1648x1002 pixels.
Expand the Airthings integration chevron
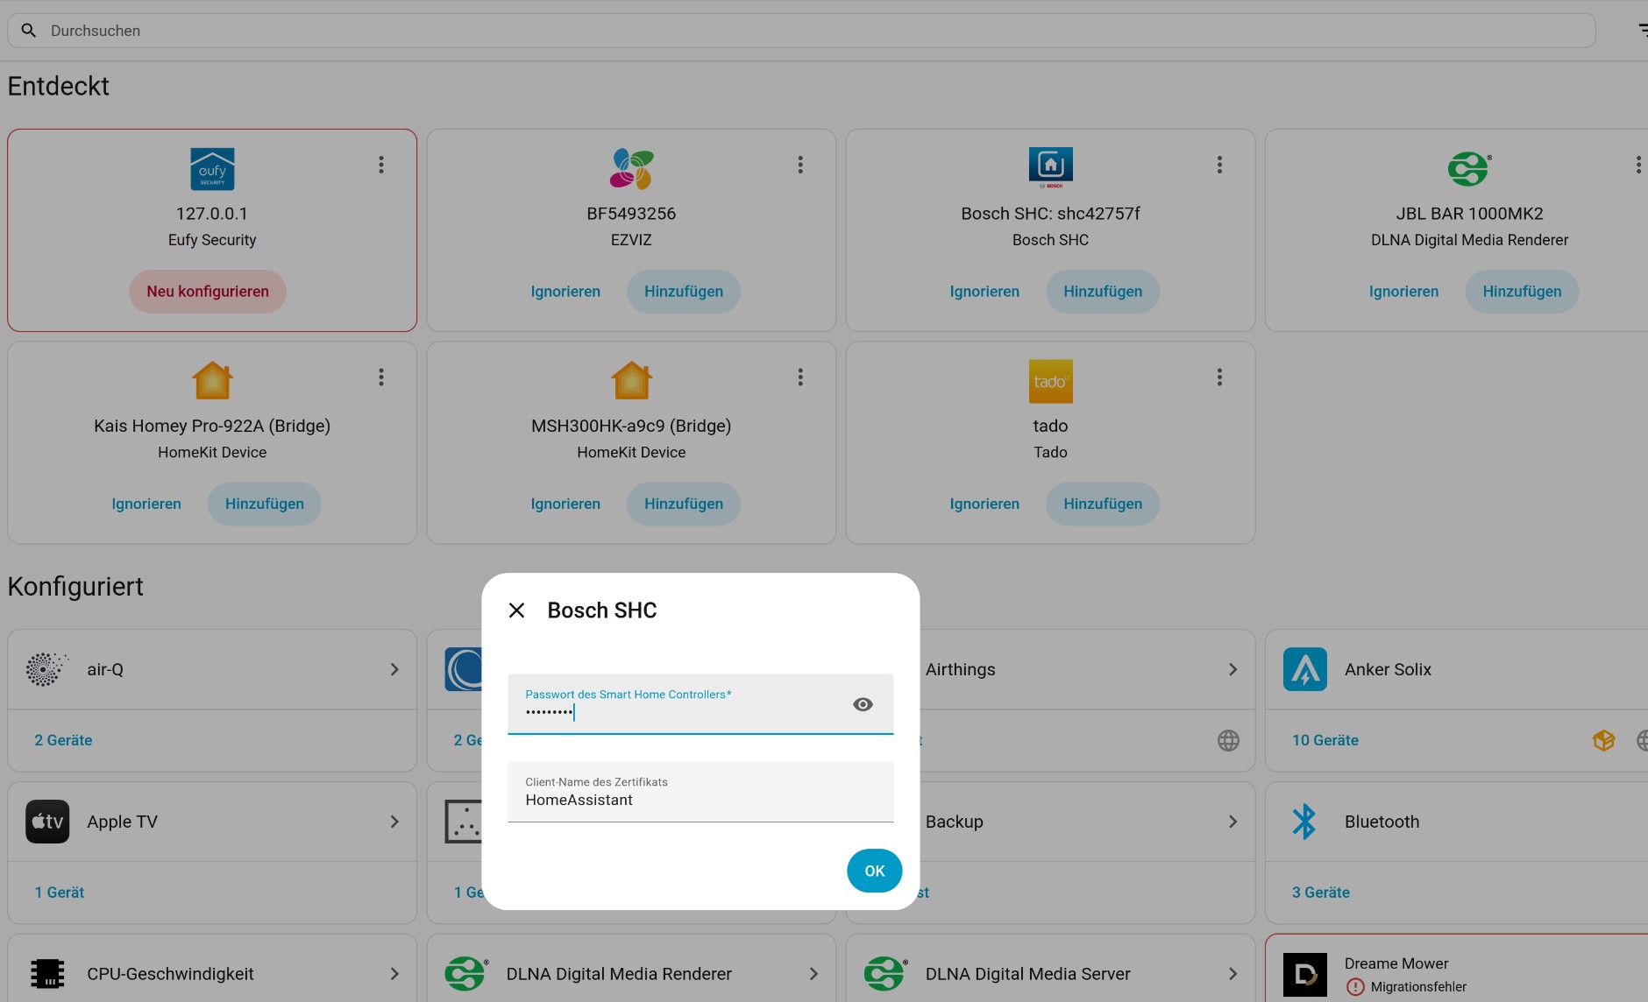click(1232, 669)
